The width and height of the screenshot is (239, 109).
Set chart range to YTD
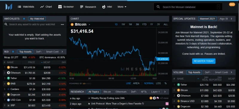[x=144, y=24]
